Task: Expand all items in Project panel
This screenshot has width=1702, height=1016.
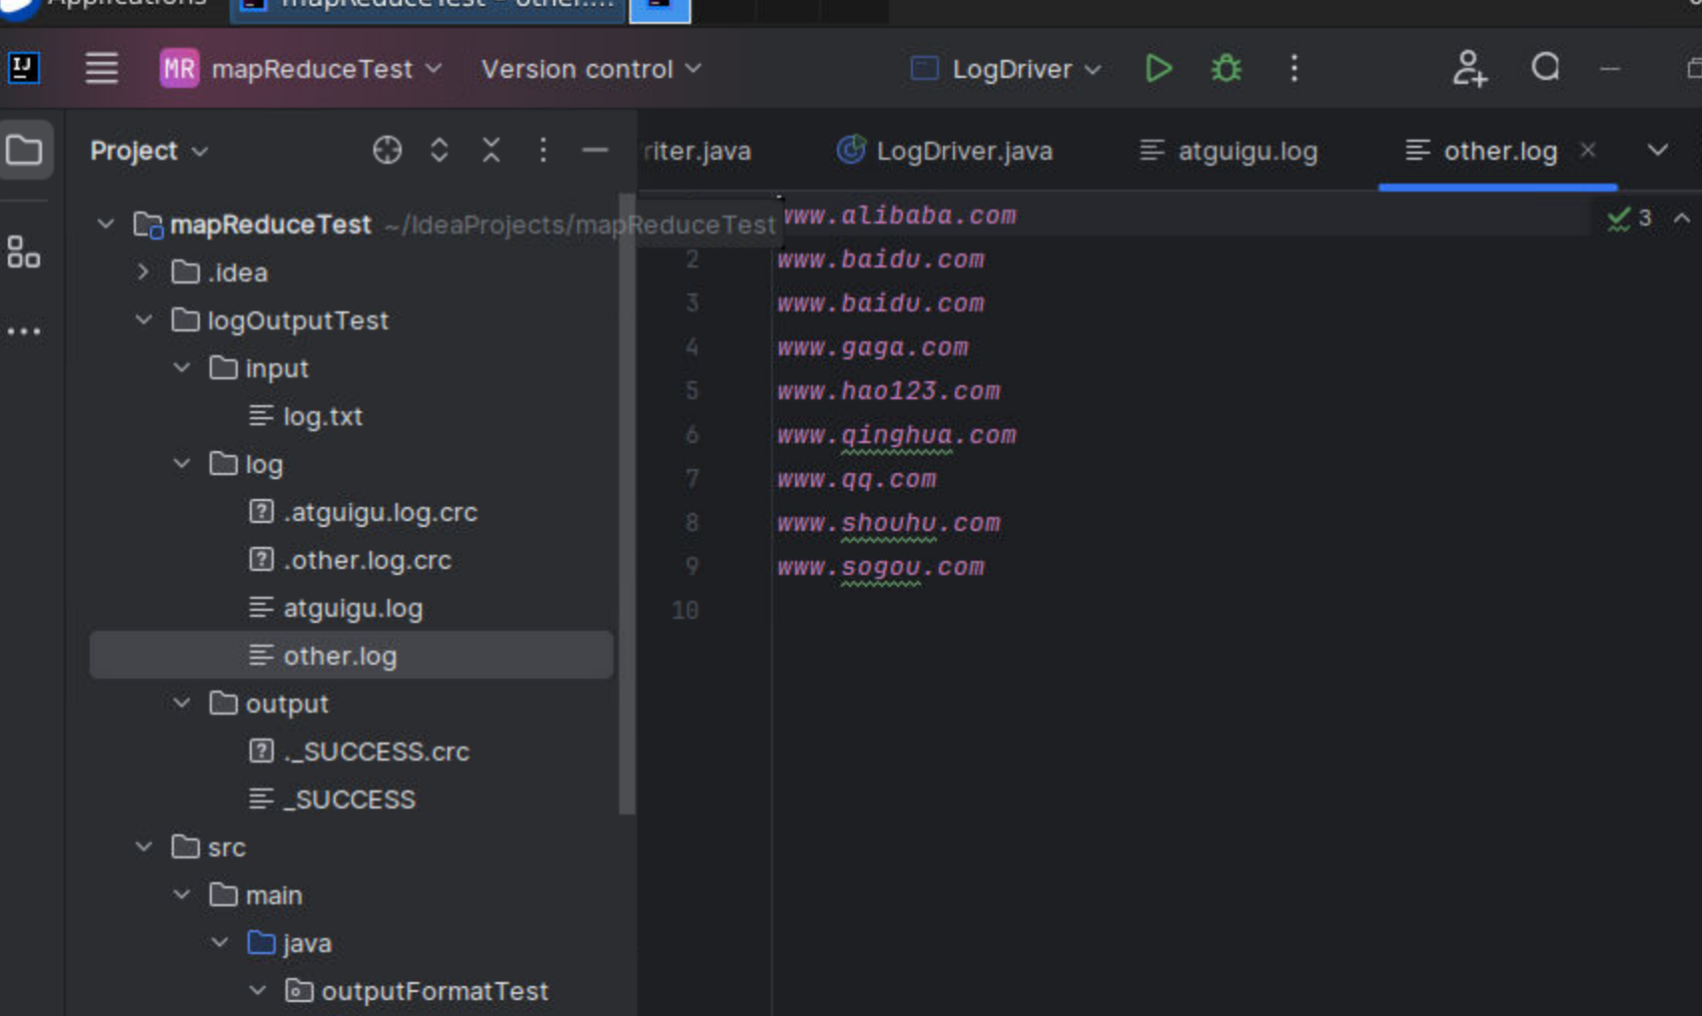Action: coord(439,151)
